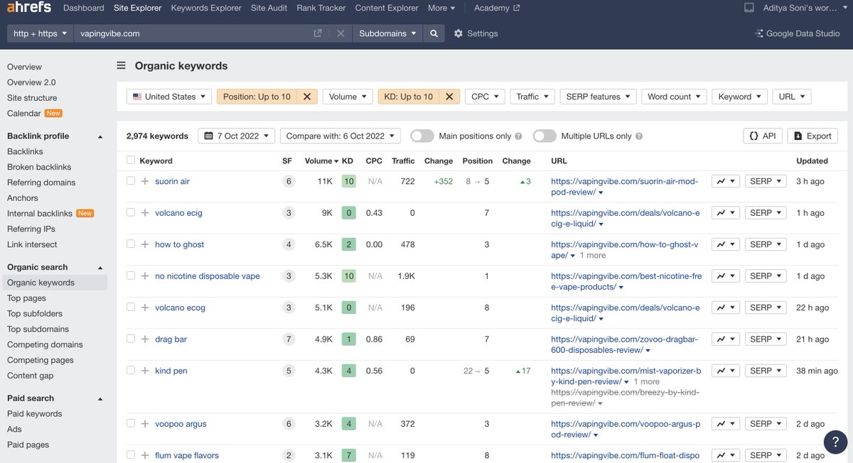This screenshot has width=853, height=463.
Task: Open the http + https protocol dropdown
Action: pyautogui.click(x=40, y=33)
